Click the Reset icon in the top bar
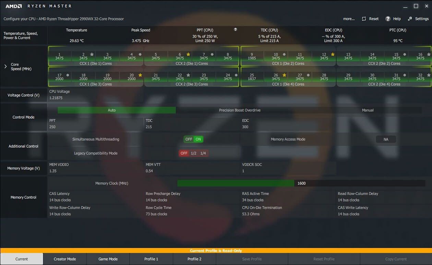The image size is (432, 265). 364,19
